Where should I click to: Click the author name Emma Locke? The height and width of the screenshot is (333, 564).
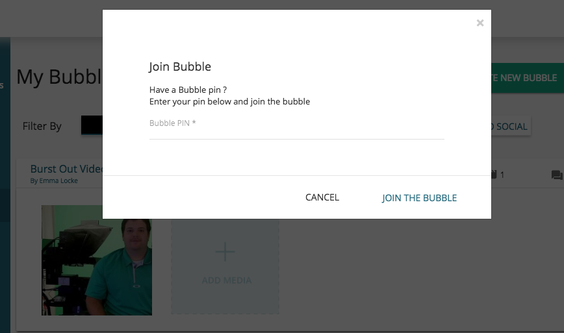[x=58, y=180]
